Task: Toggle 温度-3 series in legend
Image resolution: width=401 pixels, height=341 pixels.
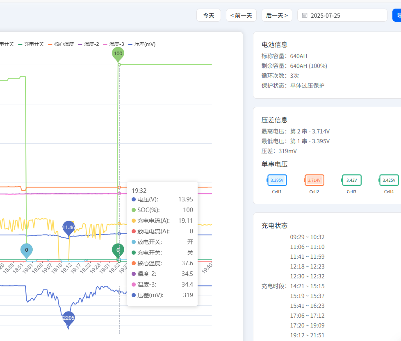Action: pos(114,44)
